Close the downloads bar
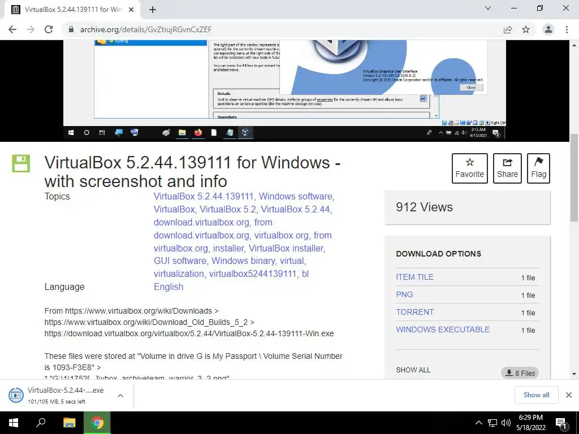This screenshot has width=579, height=434. click(x=569, y=395)
